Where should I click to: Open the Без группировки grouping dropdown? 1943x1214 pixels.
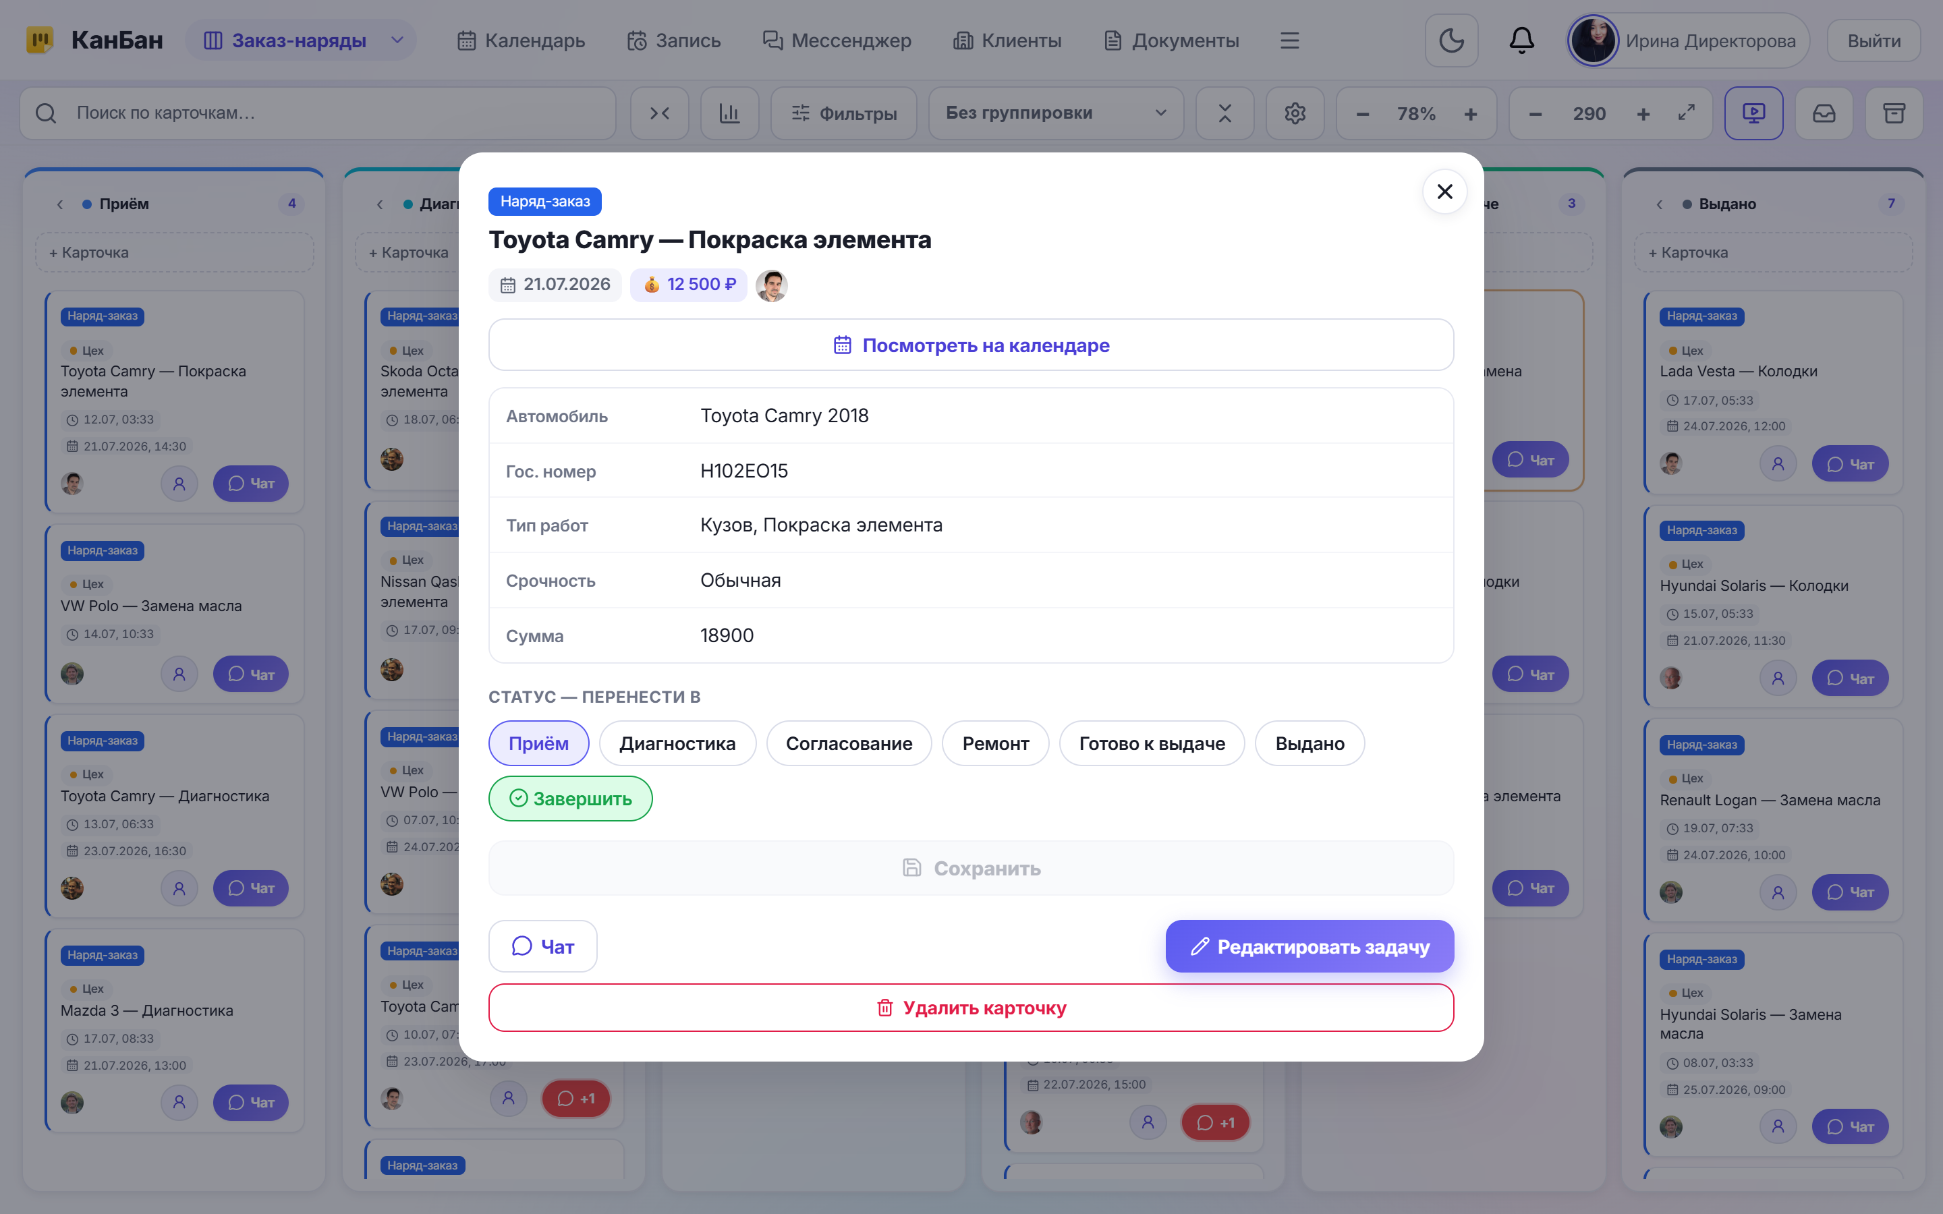coord(1056,113)
